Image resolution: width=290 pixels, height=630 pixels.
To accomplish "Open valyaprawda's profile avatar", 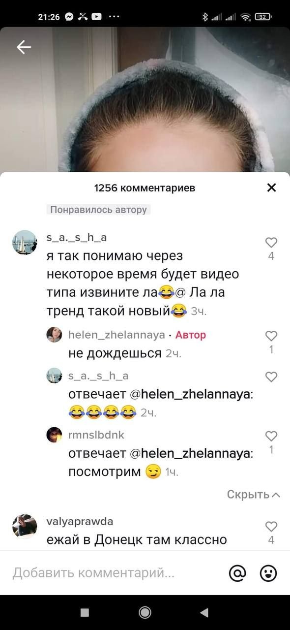I will [24, 526].
